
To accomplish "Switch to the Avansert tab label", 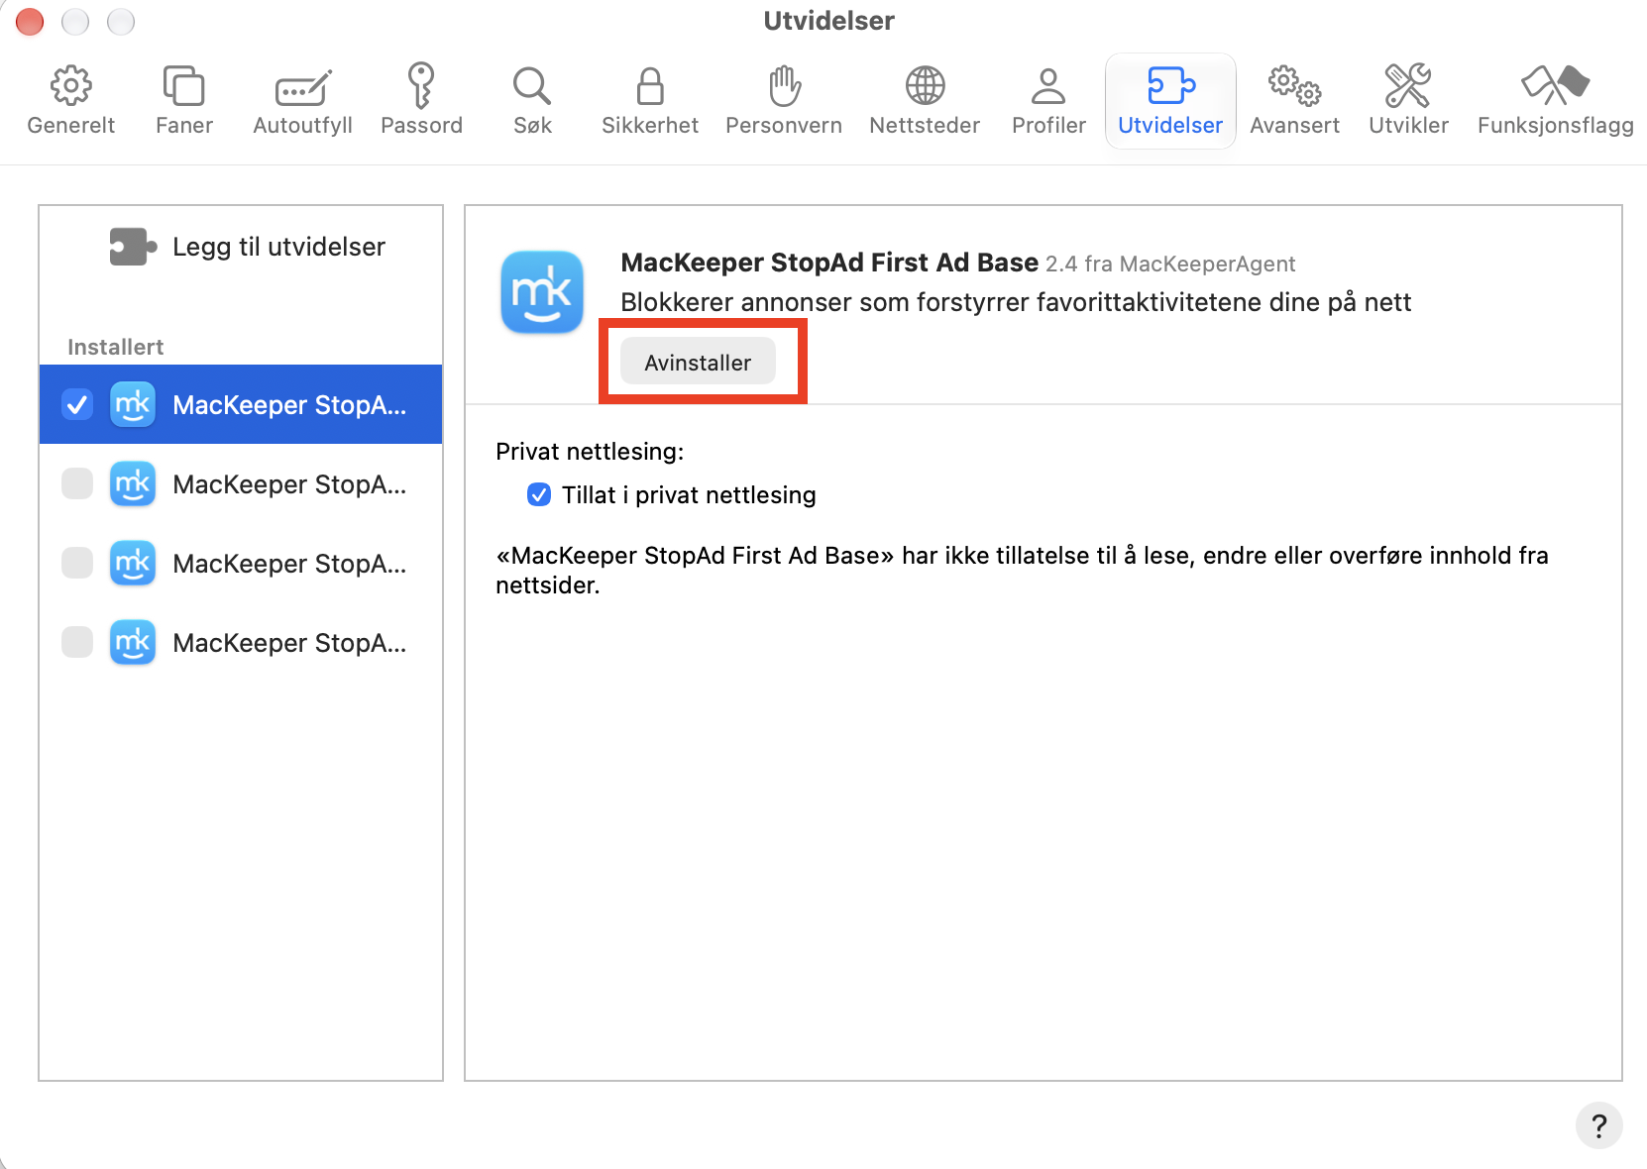I will (x=1295, y=126).
